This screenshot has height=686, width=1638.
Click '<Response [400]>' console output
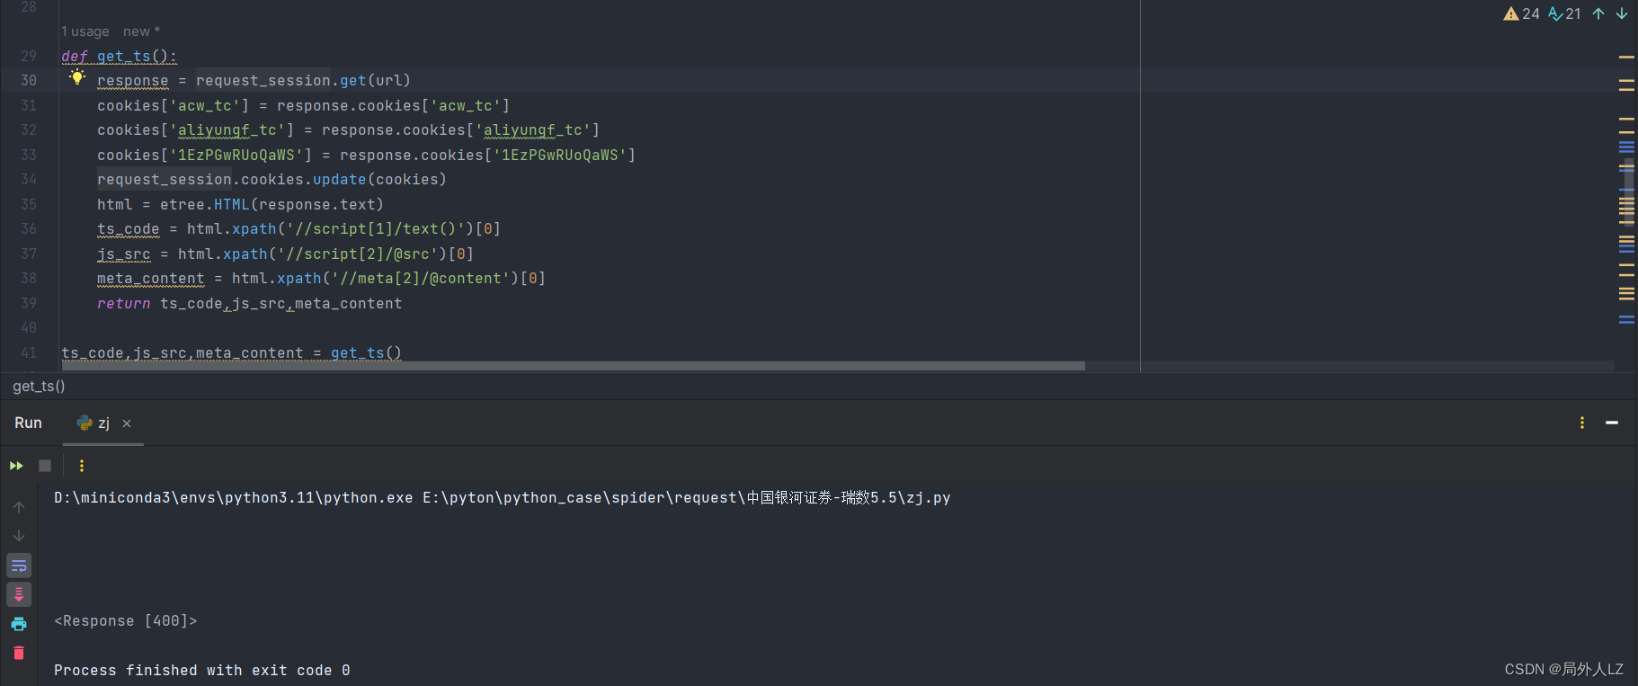125,621
